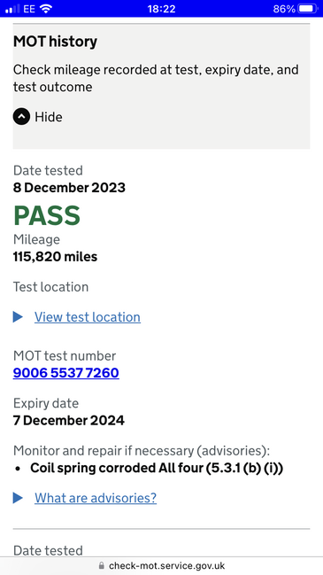Expand the What are advisories triangle
The width and height of the screenshot is (323, 575).
pos(18,498)
